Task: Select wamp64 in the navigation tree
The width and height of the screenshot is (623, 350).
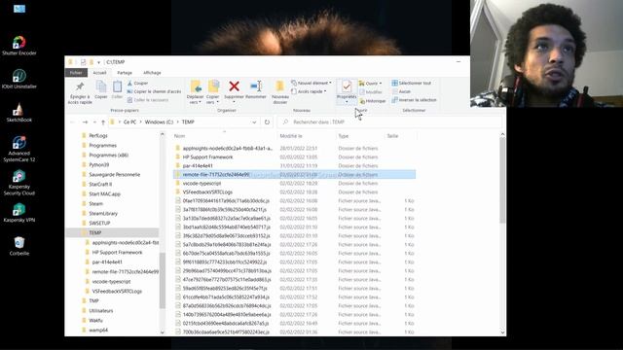Action: [x=98, y=331]
